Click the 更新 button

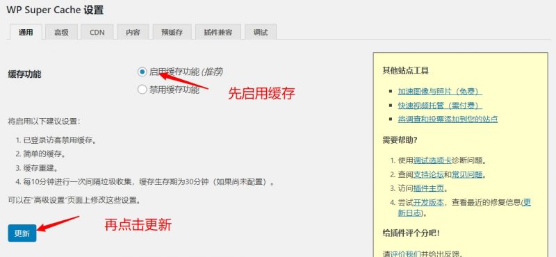pyautogui.click(x=22, y=233)
